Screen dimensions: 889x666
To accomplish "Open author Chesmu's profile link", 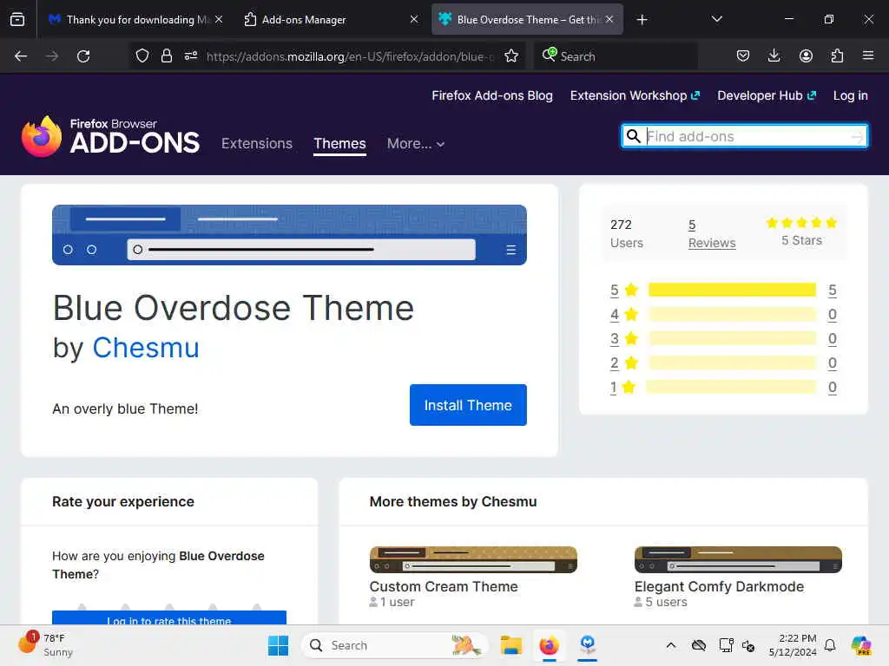I will (x=146, y=347).
